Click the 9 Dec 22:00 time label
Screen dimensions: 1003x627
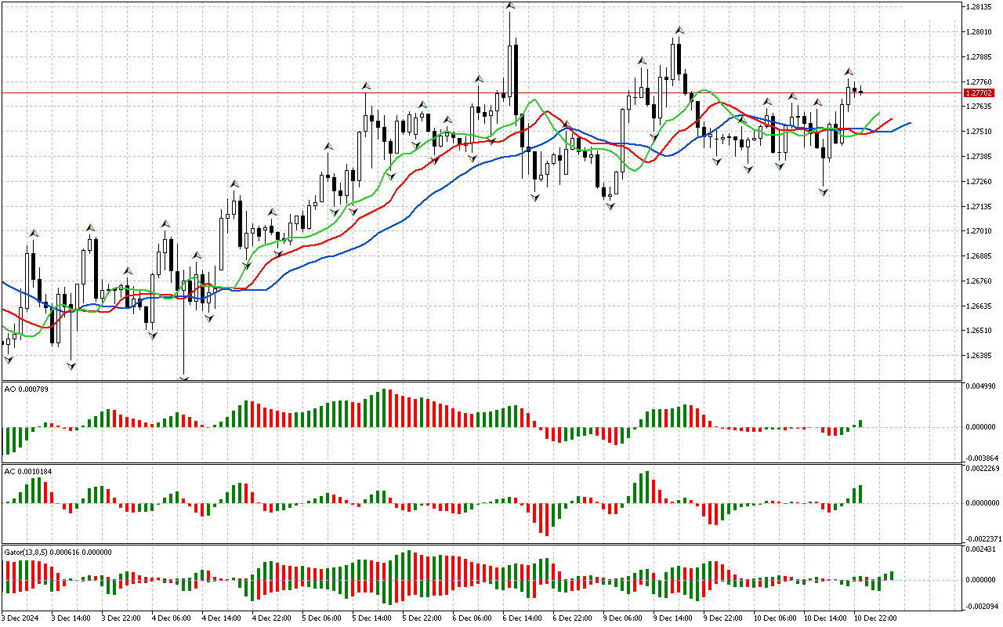[x=724, y=618]
